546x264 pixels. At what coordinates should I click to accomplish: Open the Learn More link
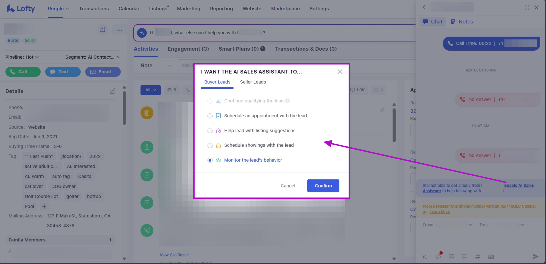[440, 212]
